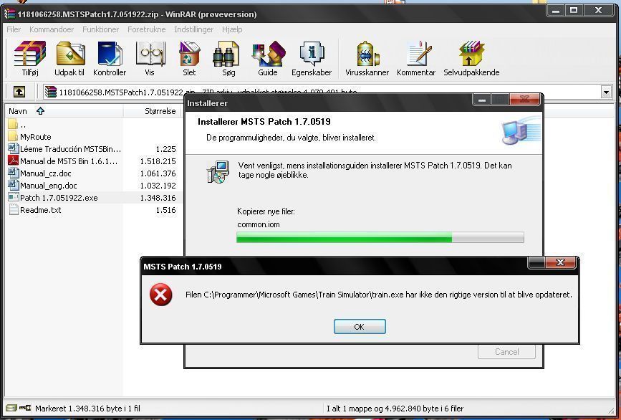Image resolution: width=621 pixels, height=420 pixels.
Task: Click the installer CD computer icon
Action: click(218, 171)
